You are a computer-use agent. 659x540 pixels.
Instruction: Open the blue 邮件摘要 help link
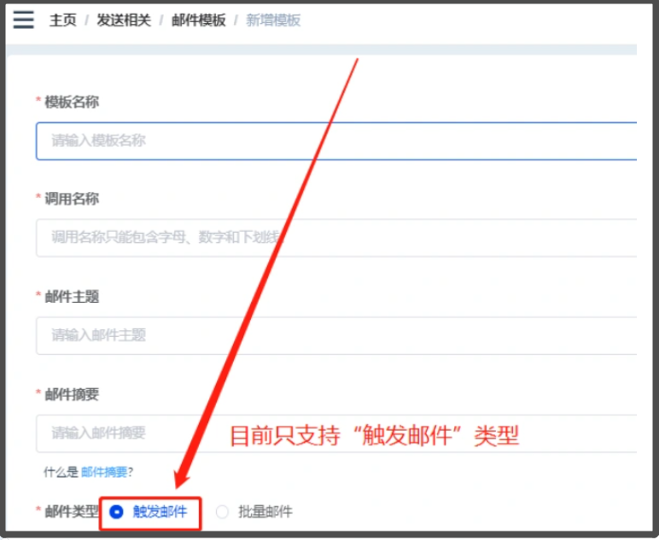point(104,472)
